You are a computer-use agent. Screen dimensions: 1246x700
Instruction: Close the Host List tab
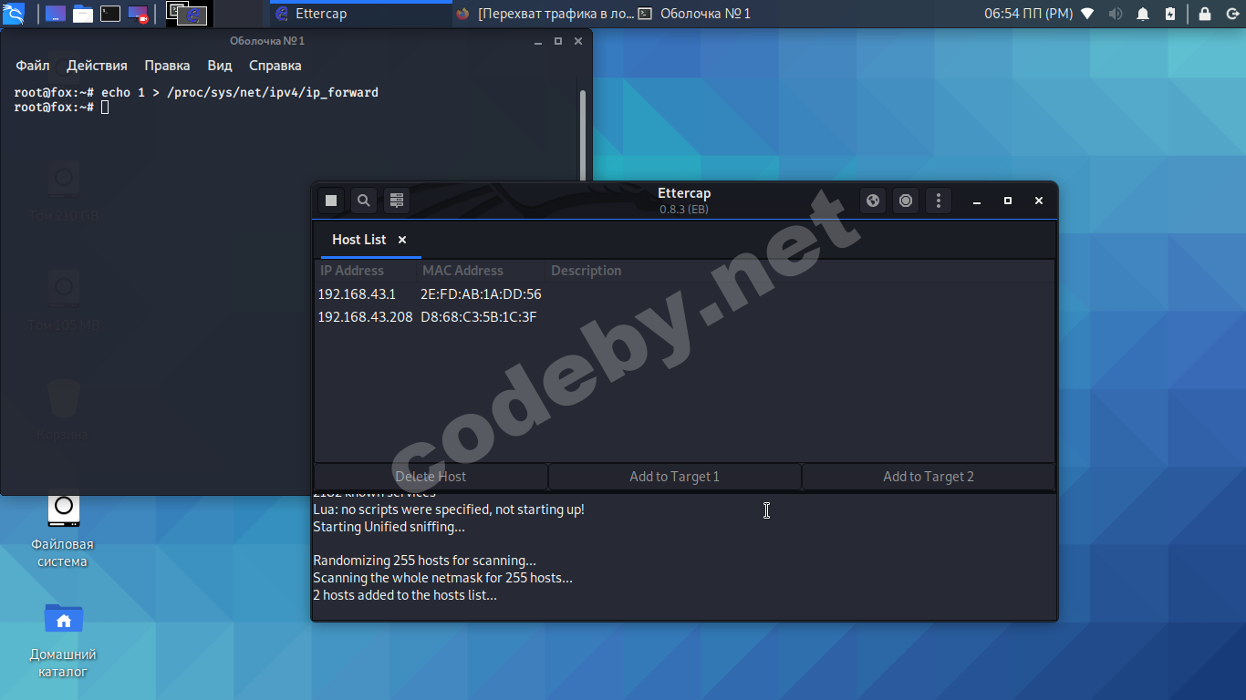[402, 240]
